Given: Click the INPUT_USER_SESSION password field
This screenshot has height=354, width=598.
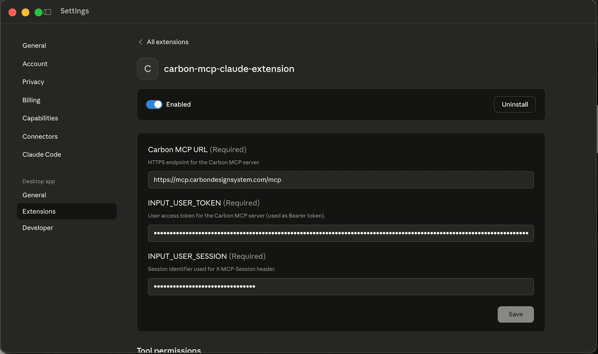Looking at the screenshot, I should tap(341, 286).
